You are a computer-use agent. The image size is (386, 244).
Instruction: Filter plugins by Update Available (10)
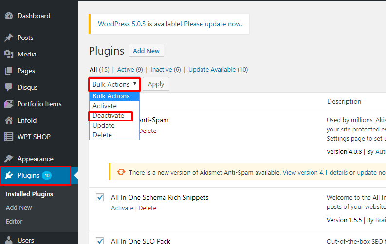point(218,70)
